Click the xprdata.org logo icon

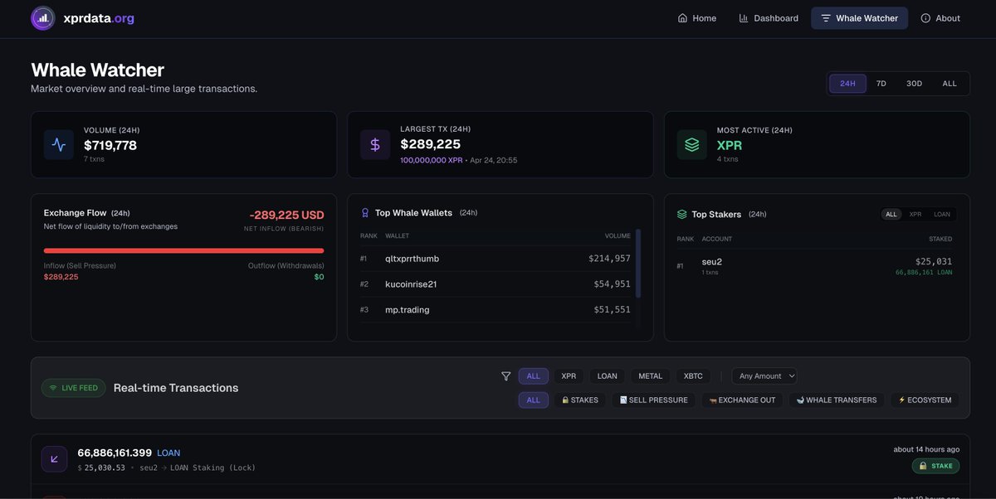43,18
